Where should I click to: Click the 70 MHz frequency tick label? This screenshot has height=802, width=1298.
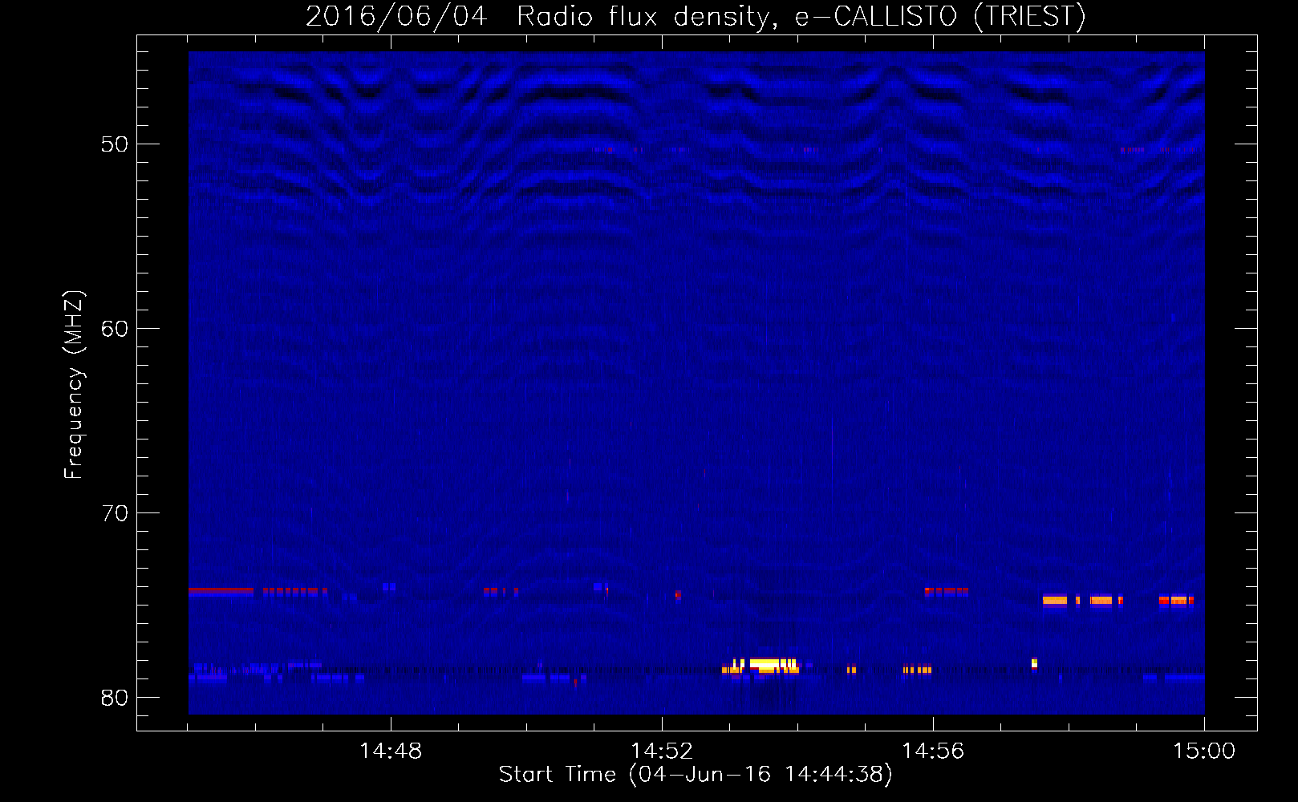(115, 513)
